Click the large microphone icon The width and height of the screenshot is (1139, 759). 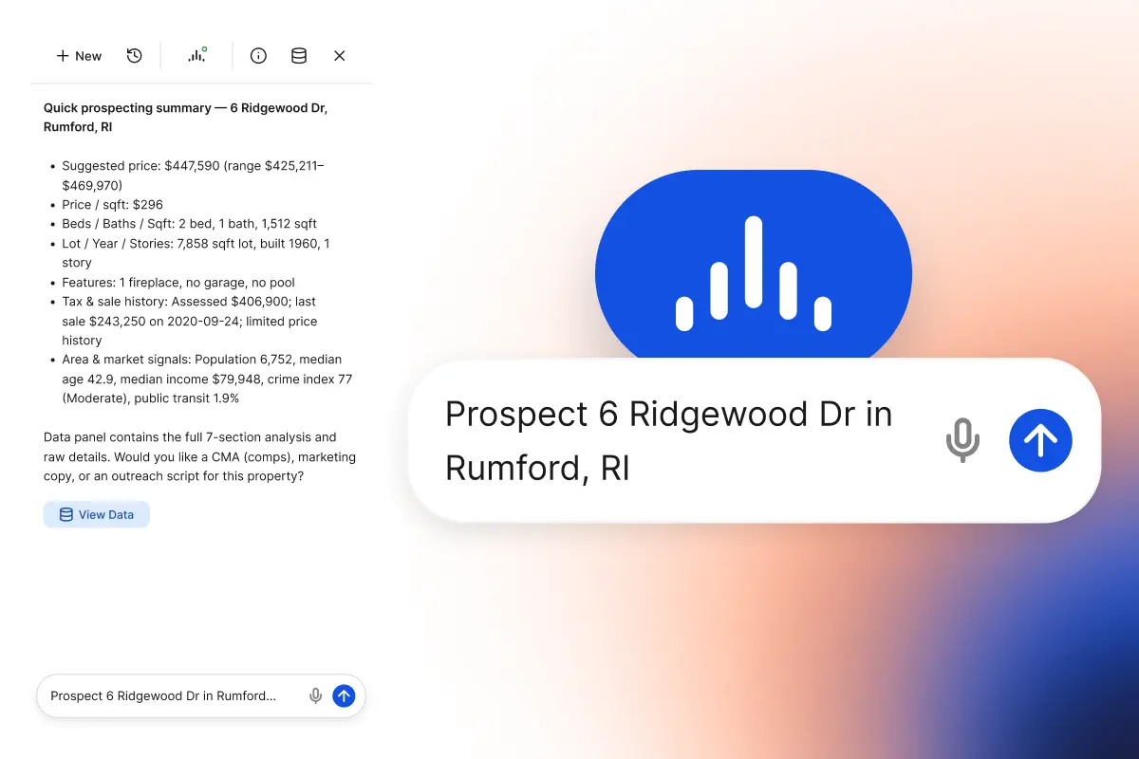pyautogui.click(x=962, y=441)
